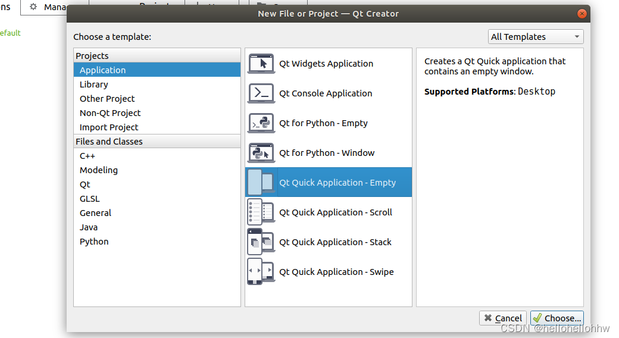This screenshot has width=619, height=338.
Task: Select Import Project category
Action: (x=157, y=127)
